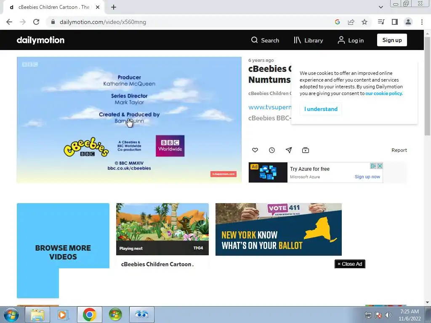Open Windows Media Player from taskbar

(63, 315)
